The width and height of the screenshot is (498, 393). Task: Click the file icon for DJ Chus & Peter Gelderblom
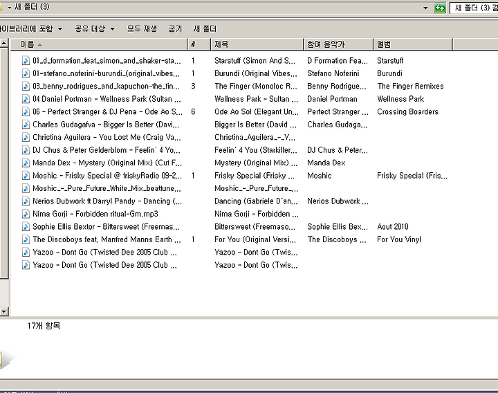26,150
